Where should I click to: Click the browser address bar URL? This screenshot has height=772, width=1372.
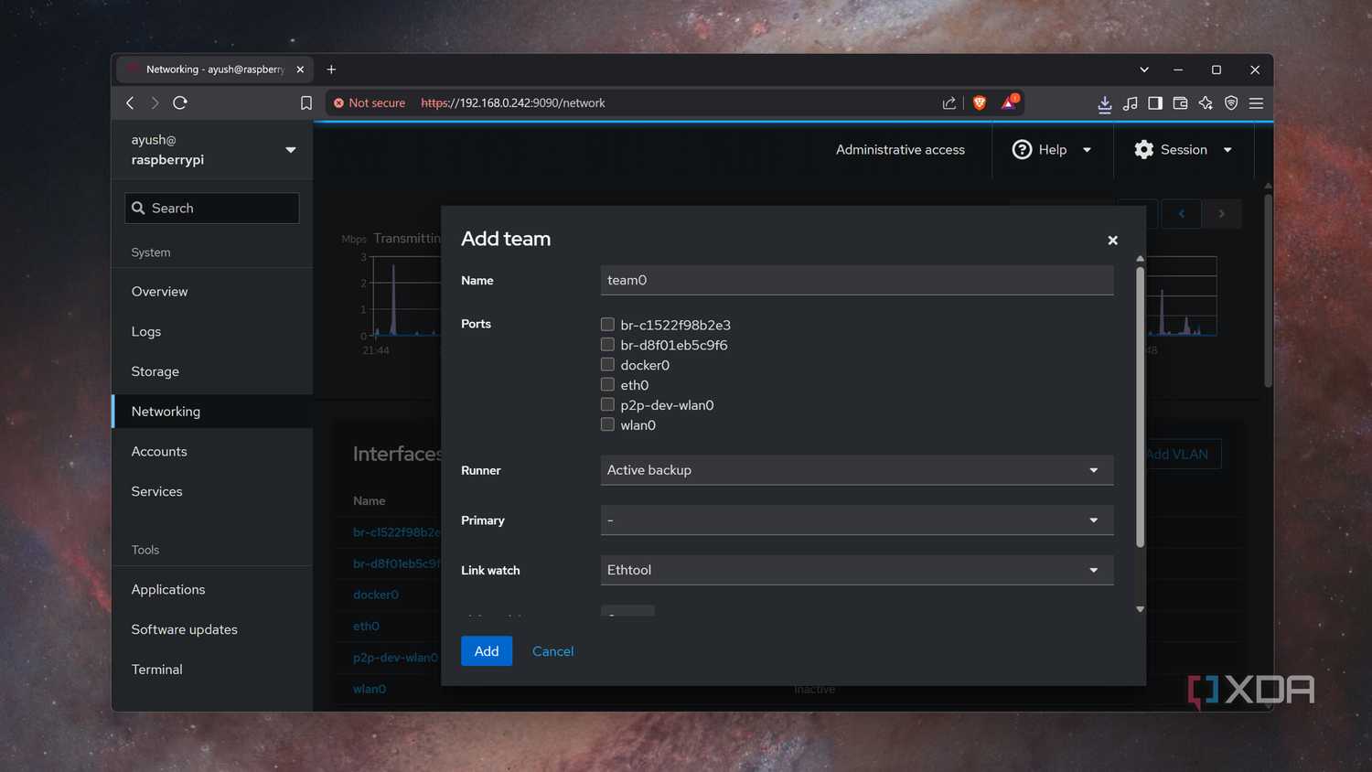click(x=513, y=103)
